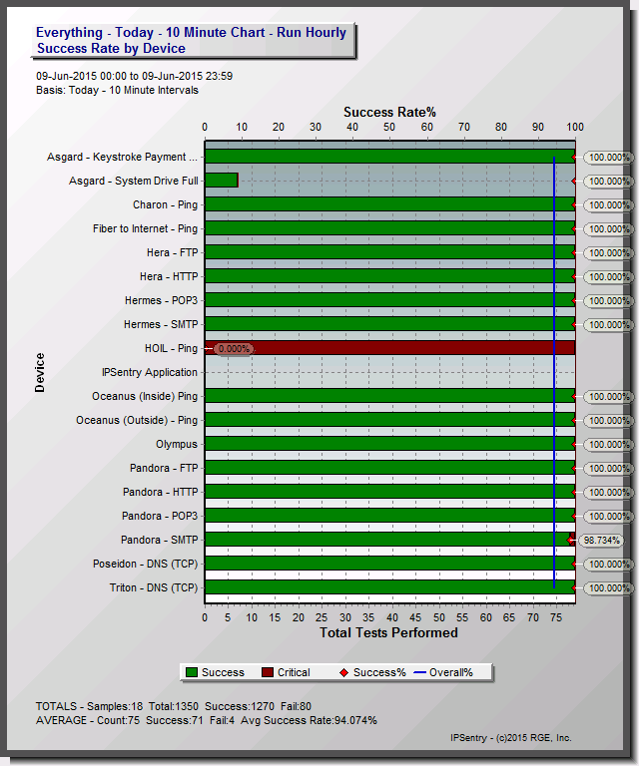Click the Poseidon - DNS (TCP) 100.000% label
Screen dimensions: 639x766
pyautogui.click(x=609, y=565)
